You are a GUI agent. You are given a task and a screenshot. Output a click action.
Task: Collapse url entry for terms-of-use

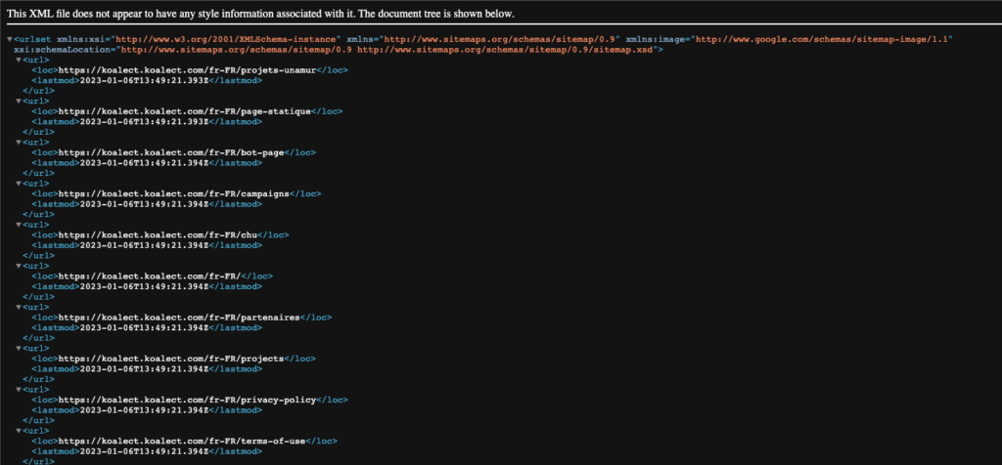[x=18, y=429]
